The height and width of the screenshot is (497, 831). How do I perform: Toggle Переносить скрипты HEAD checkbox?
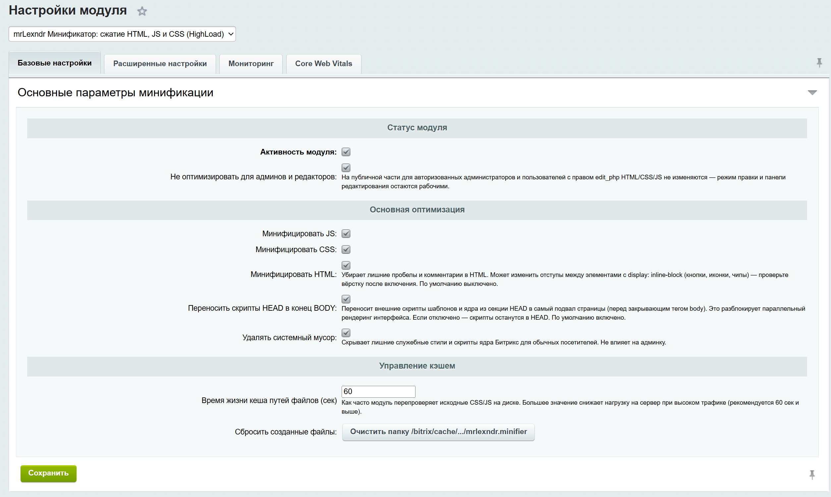[x=346, y=299]
